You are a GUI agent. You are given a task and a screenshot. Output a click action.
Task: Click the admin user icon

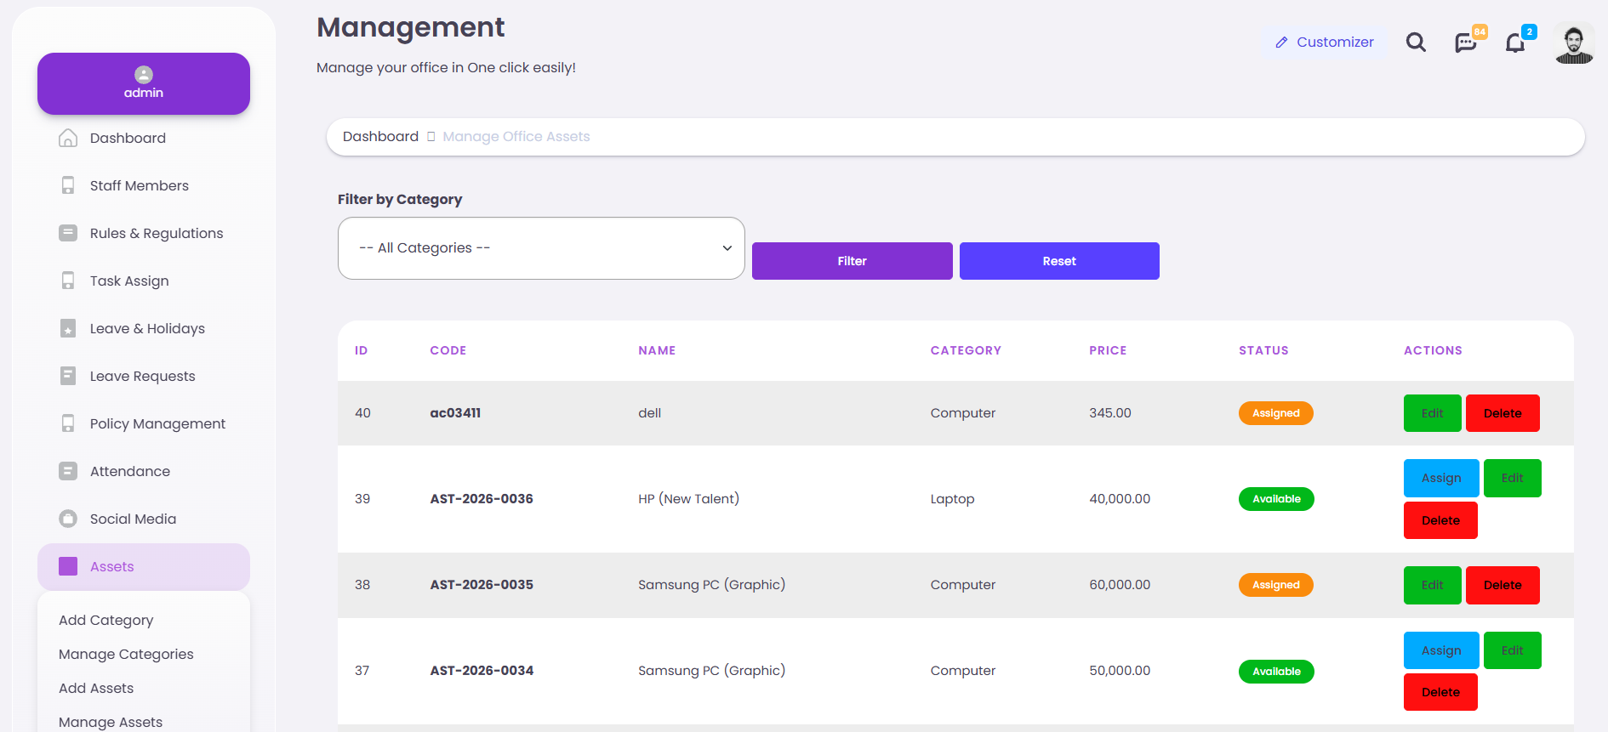[x=144, y=75]
